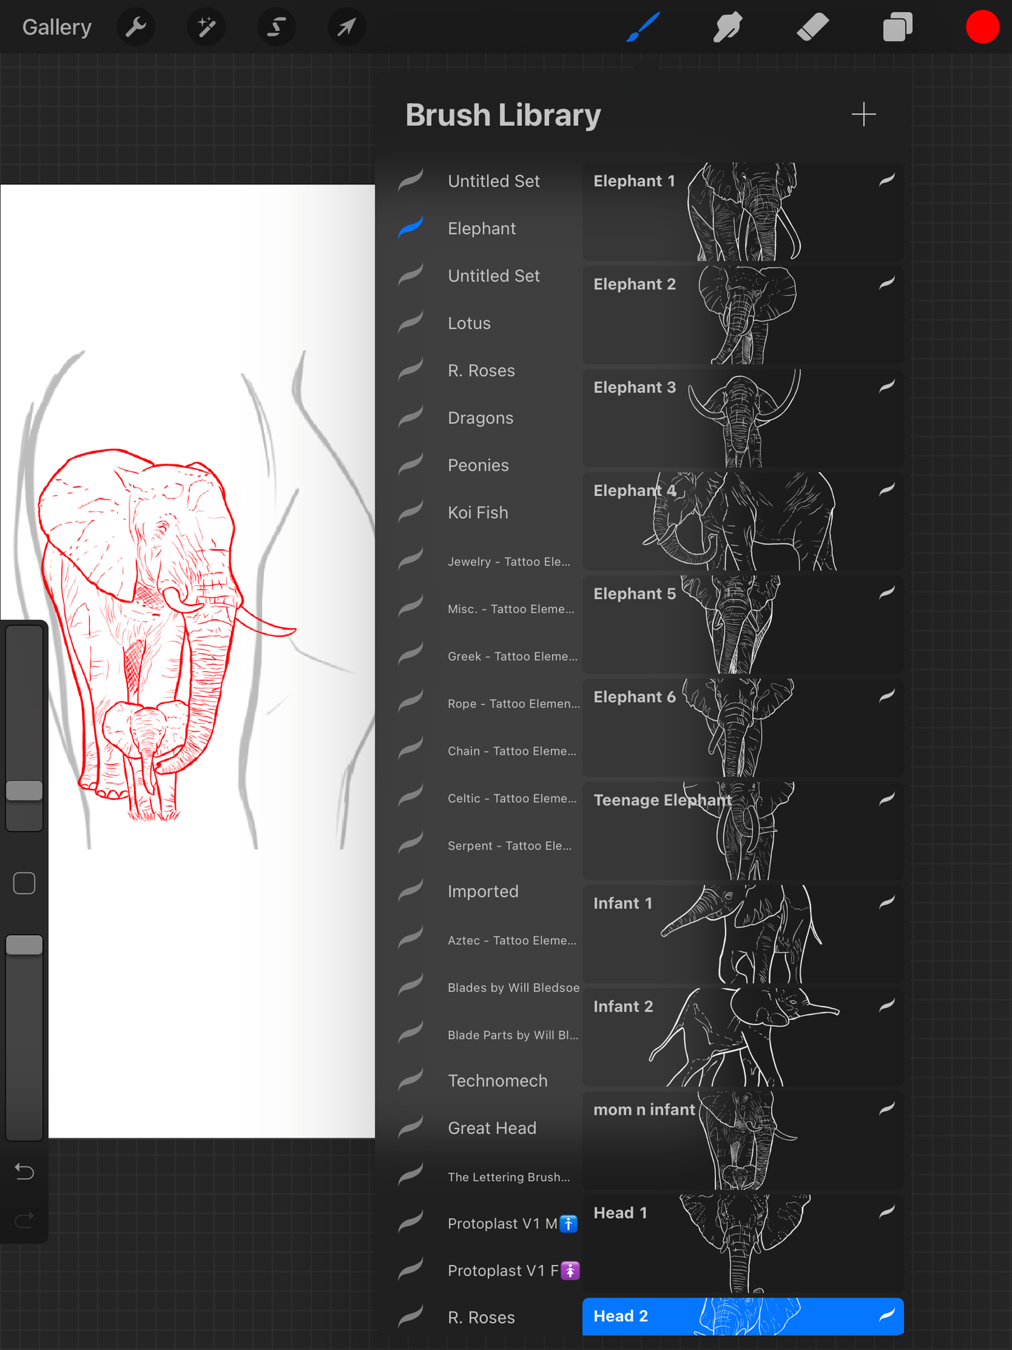Open the red active color swatch
The width and height of the screenshot is (1012, 1350).
pyautogui.click(x=982, y=27)
